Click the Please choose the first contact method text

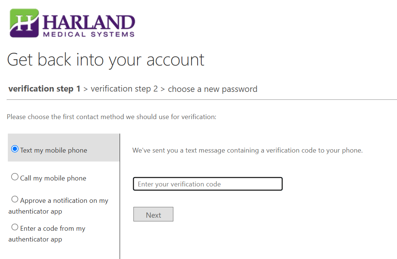[x=111, y=117]
